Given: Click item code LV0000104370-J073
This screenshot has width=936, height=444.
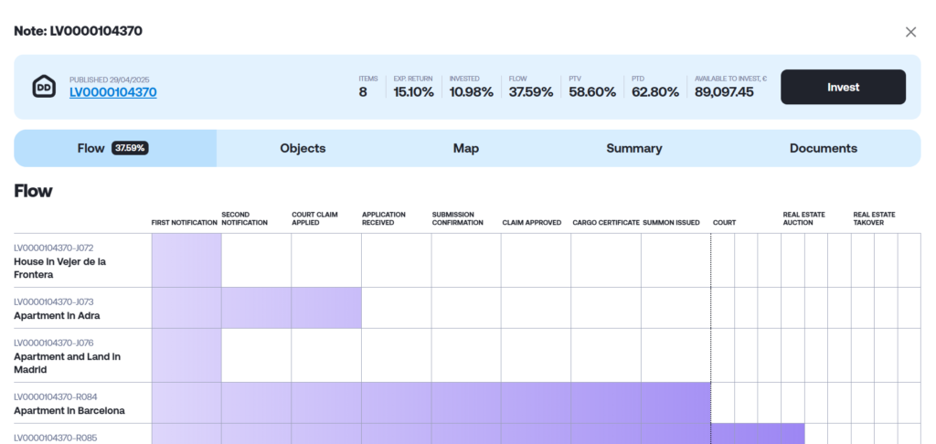Looking at the screenshot, I should coord(54,302).
